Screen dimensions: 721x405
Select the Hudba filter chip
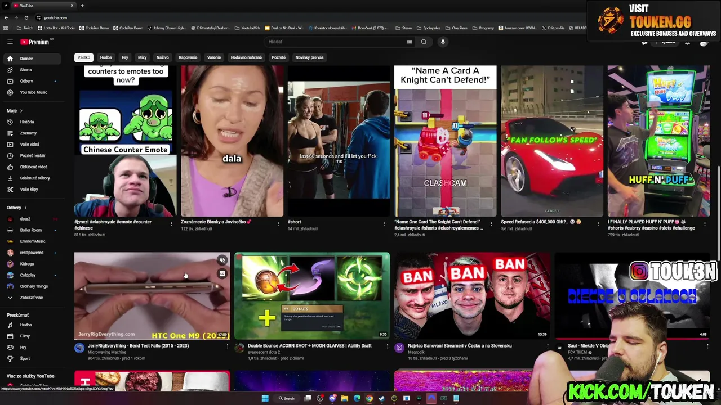pos(106,57)
